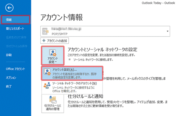Choose 終了 in the sidebar
This screenshot has width=177, height=116.
9,86
